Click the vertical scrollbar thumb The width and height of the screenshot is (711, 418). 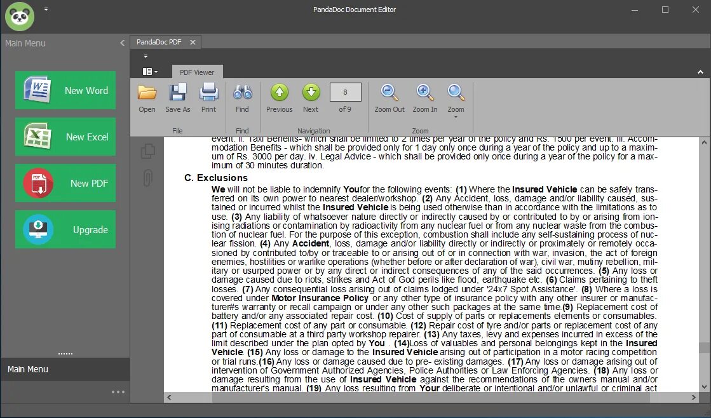coord(704,347)
